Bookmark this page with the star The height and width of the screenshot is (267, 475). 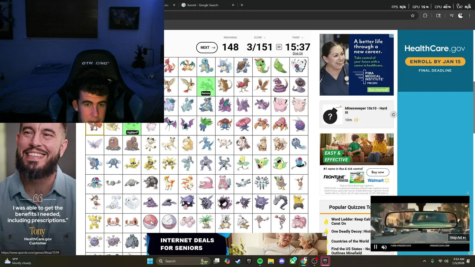click(412, 16)
